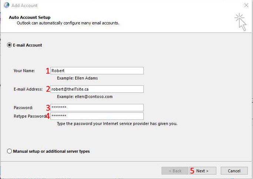This screenshot has width=253, height=179.
Task: Click into the Password field
Action: [x=97, y=108]
